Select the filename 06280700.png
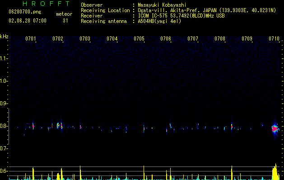Screen dimensions: 284x180 tap(25, 12)
